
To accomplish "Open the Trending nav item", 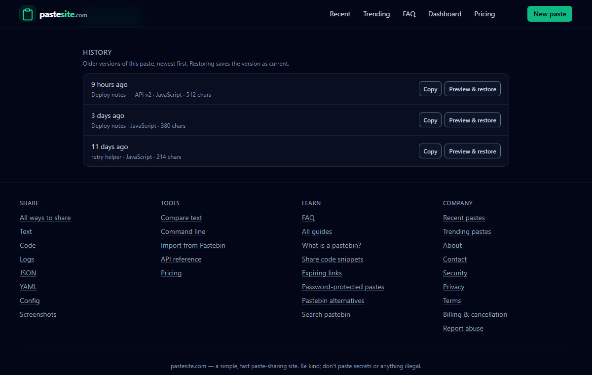I will [376, 14].
